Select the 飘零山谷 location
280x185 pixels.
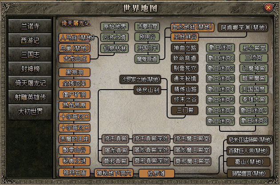click(75, 150)
